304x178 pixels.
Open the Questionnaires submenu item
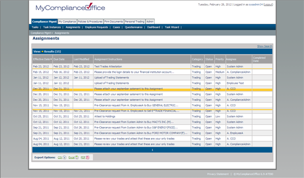tap(133, 27)
